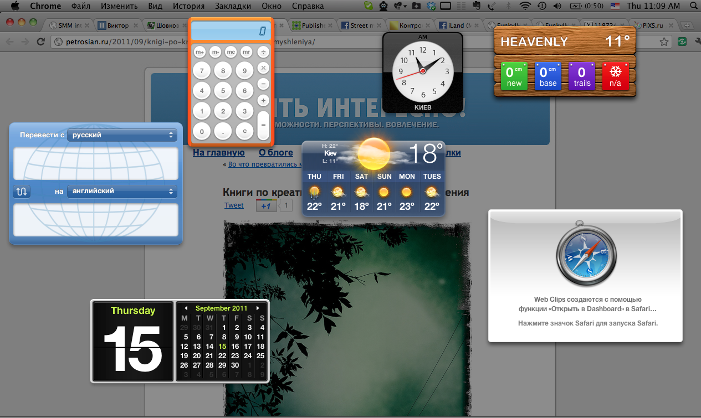The width and height of the screenshot is (701, 418).
Task: Go to previous month in calendar widget
Action: click(186, 308)
